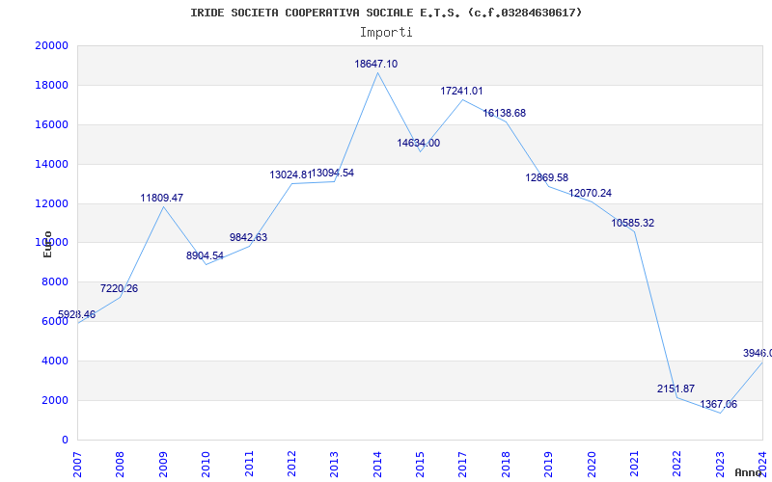The width and height of the screenshot is (772, 482).
Task: Select the 11809.47 value label
Action: 162,199
